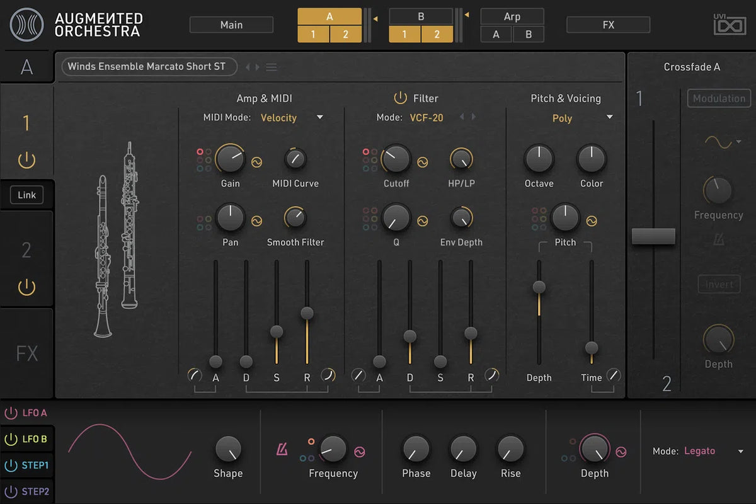Switch to the Main tab
Screen dimensions: 756x504
click(x=231, y=25)
